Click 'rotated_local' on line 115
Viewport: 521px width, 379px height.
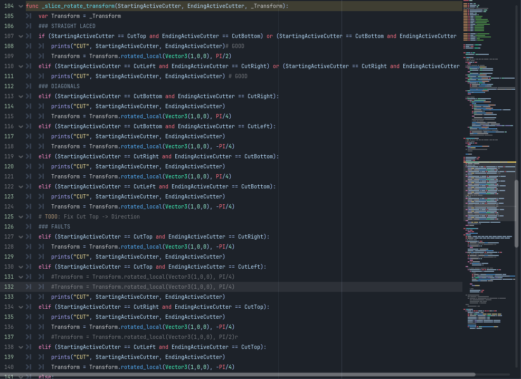pyautogui.click(x=141, y=116)
